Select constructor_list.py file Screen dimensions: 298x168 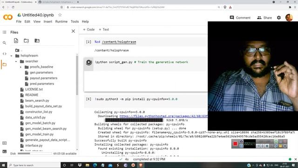click(39, 112)
